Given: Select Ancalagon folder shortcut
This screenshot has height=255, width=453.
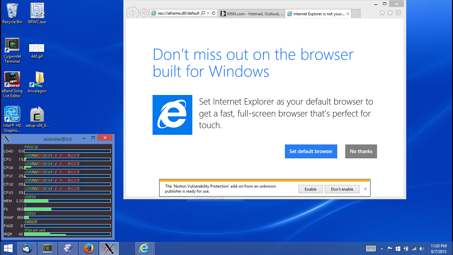Looking at the screenshot, I should (37, 83).
